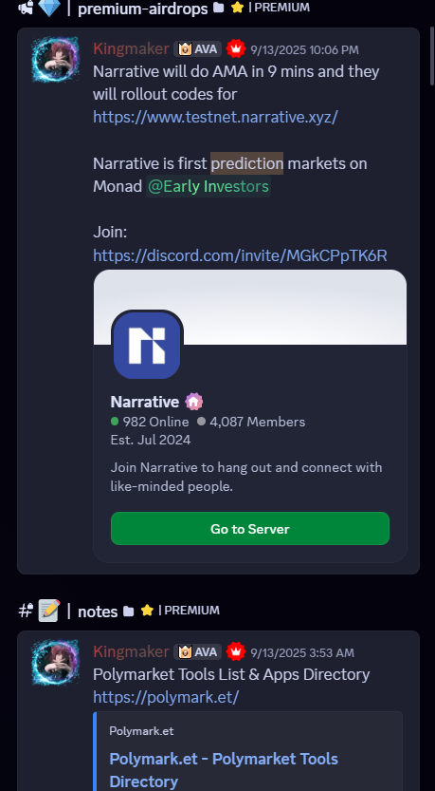
Task: Click the Kingmaker username in the first message
Action: [x=131, y=48]
